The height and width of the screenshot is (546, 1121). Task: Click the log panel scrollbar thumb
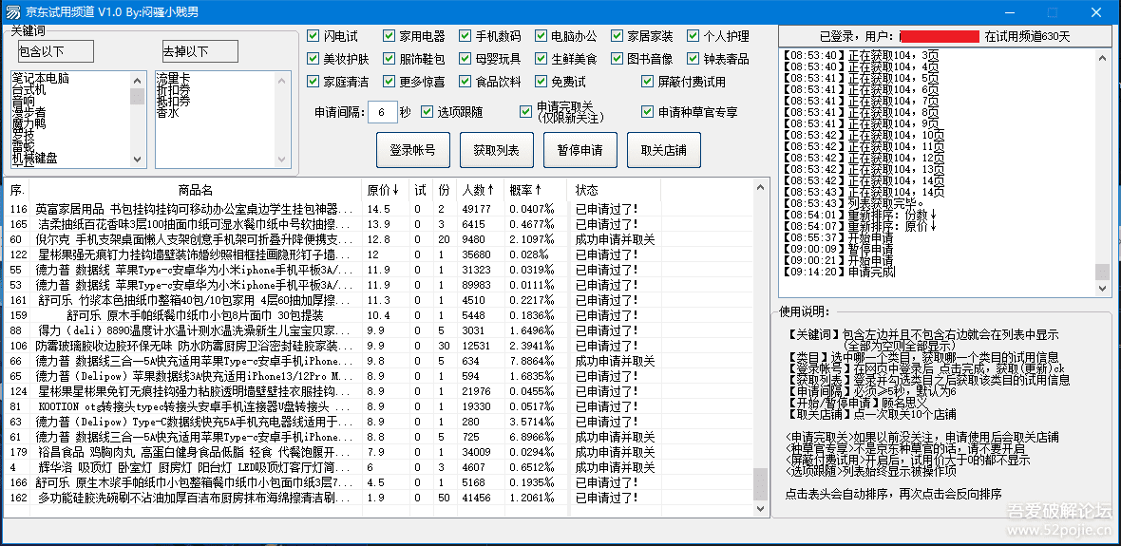tap(1103, 272)
